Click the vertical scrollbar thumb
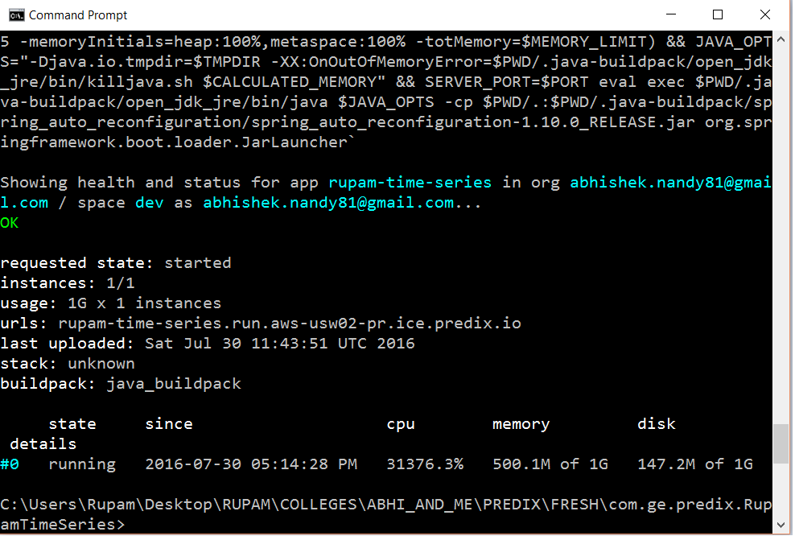The image size is (795, 536). (x=781, y=443)
